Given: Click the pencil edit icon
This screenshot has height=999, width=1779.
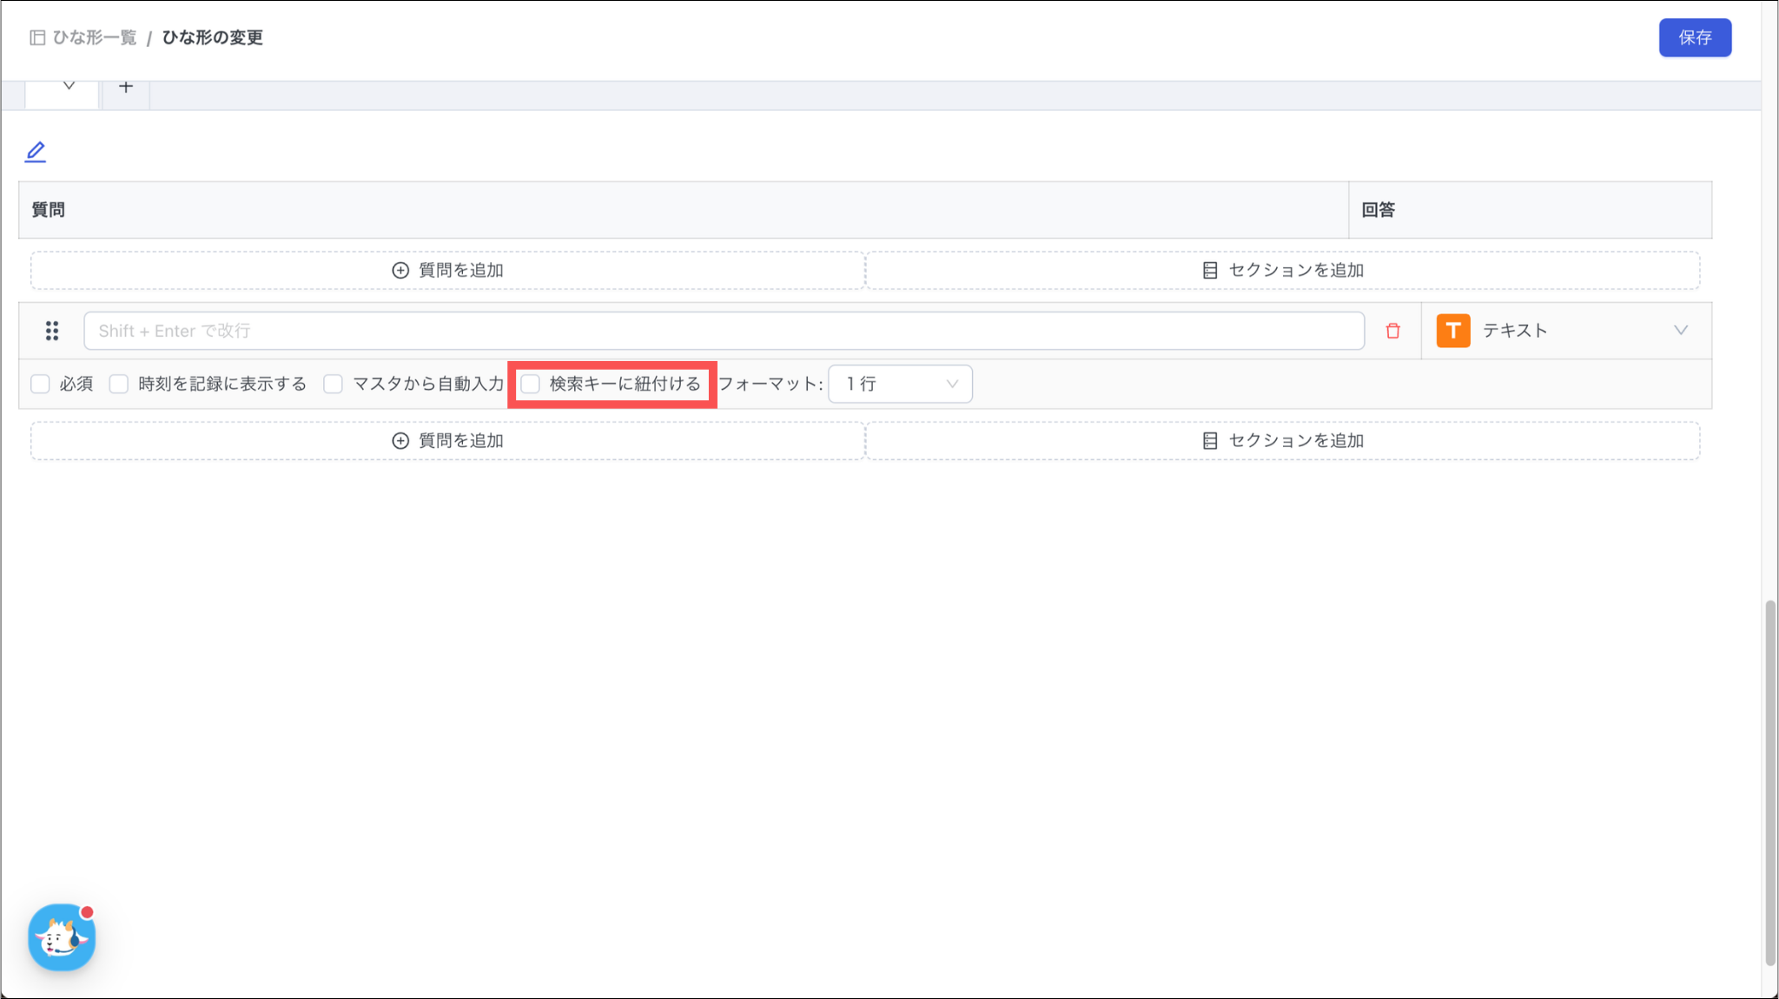Looking at the screenshot, I should point(35,152).
